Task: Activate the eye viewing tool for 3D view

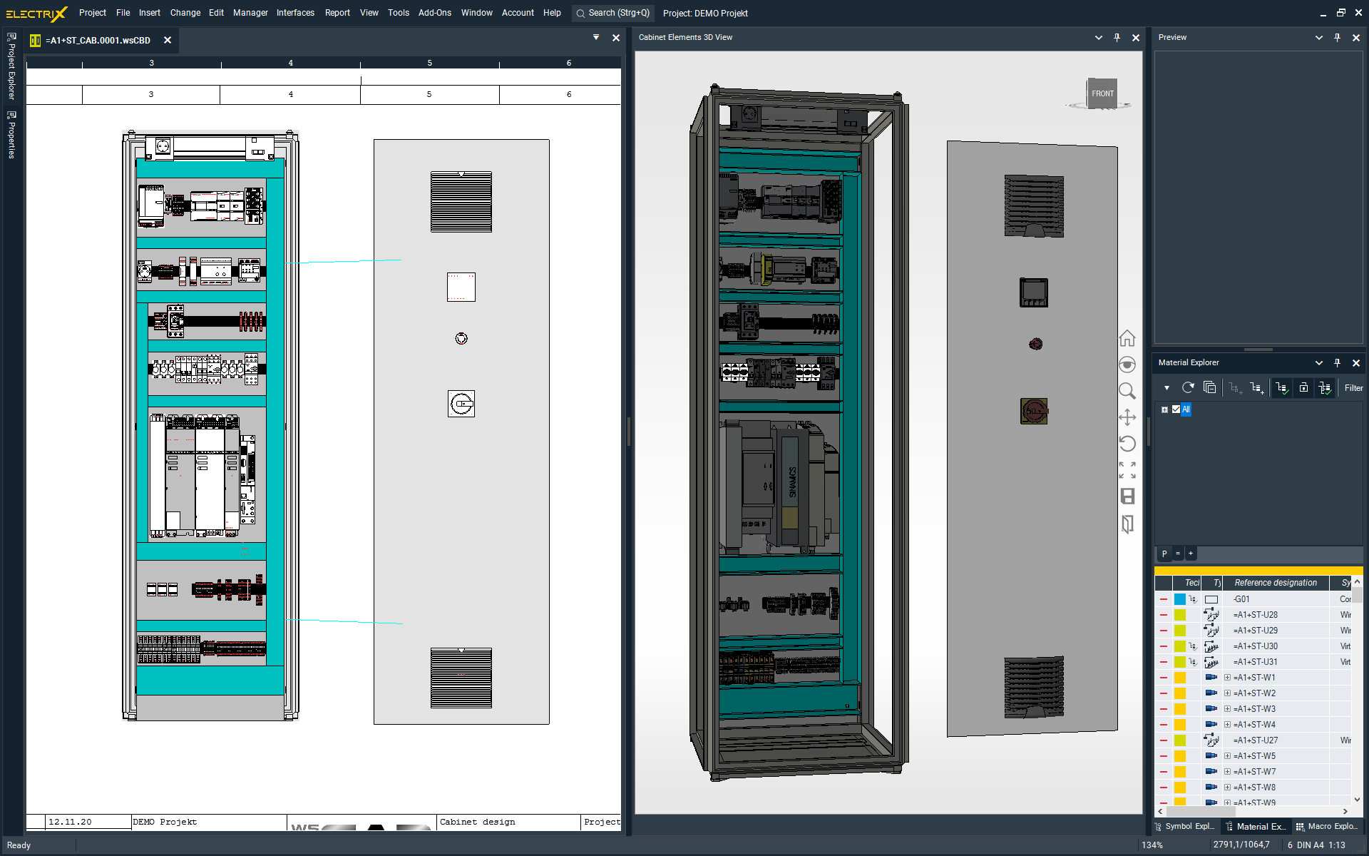Action: 1127,364
